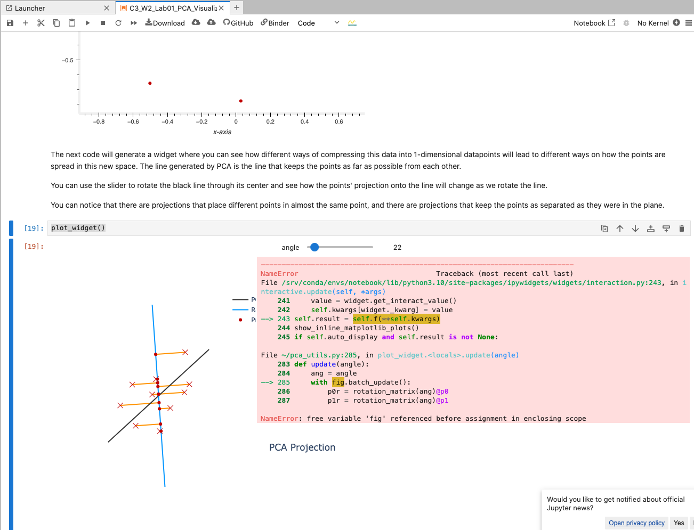Click the PCA Projection plot title
The image size is (694, 530).
tap(302, 447)
